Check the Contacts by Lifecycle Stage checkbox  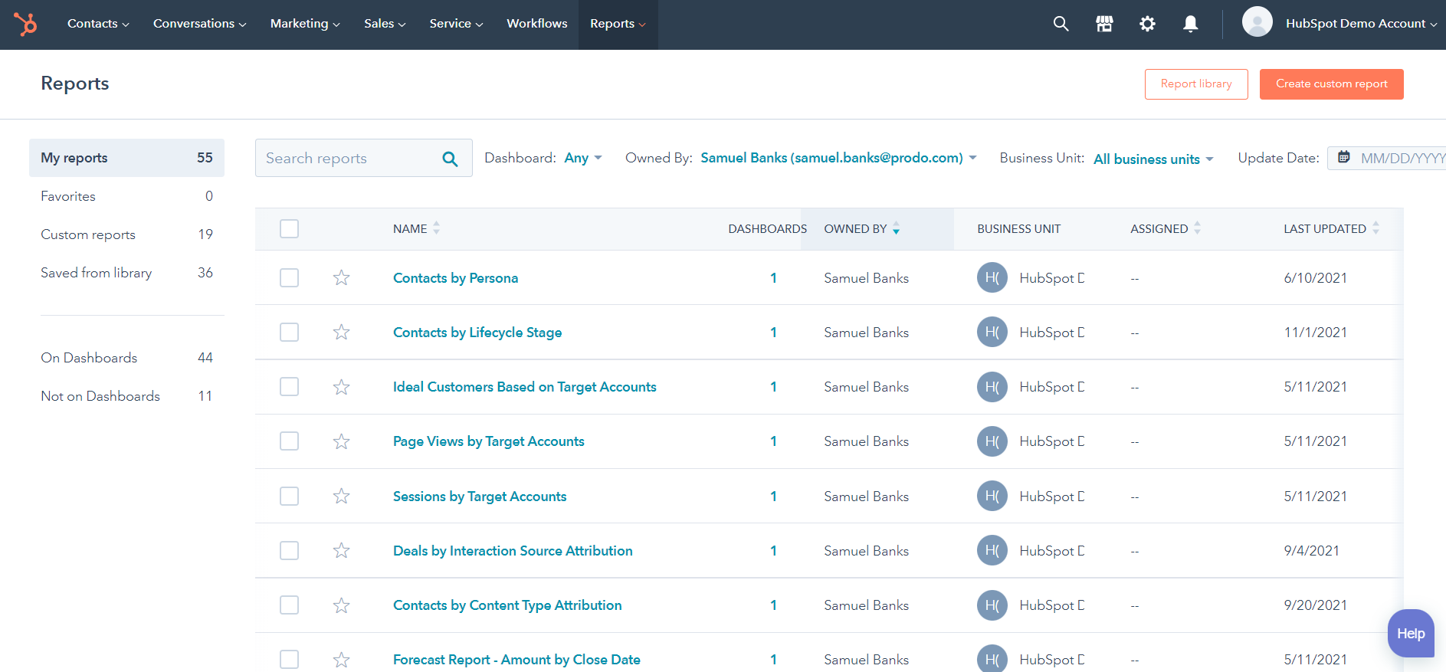pos(289,332)
